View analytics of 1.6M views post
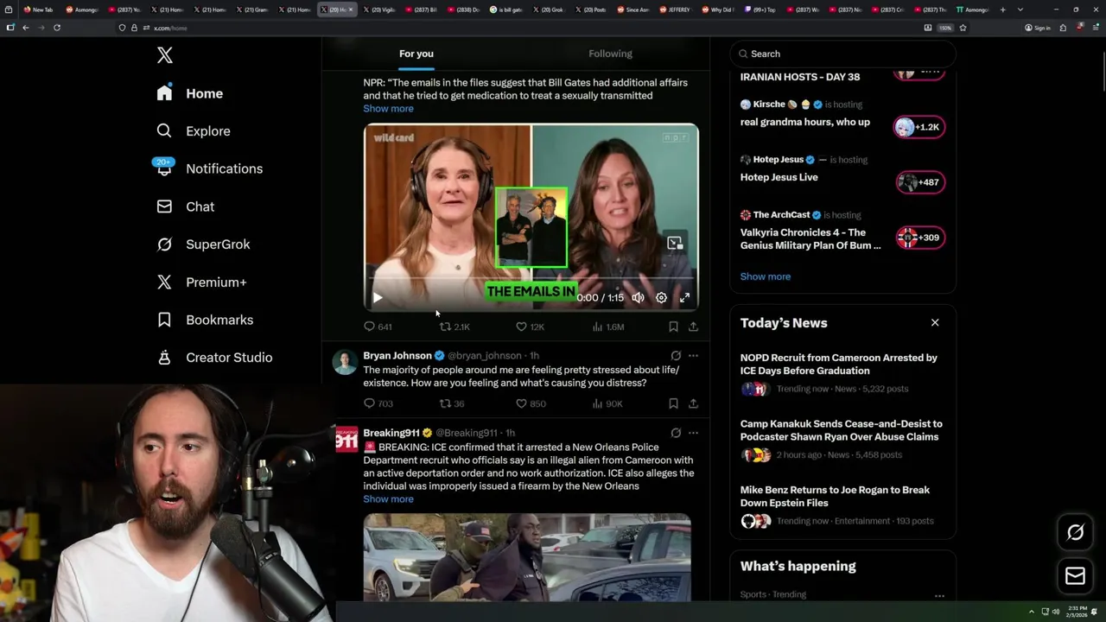The width and height of the screenshot is (1106, 622). pos(607,327)
